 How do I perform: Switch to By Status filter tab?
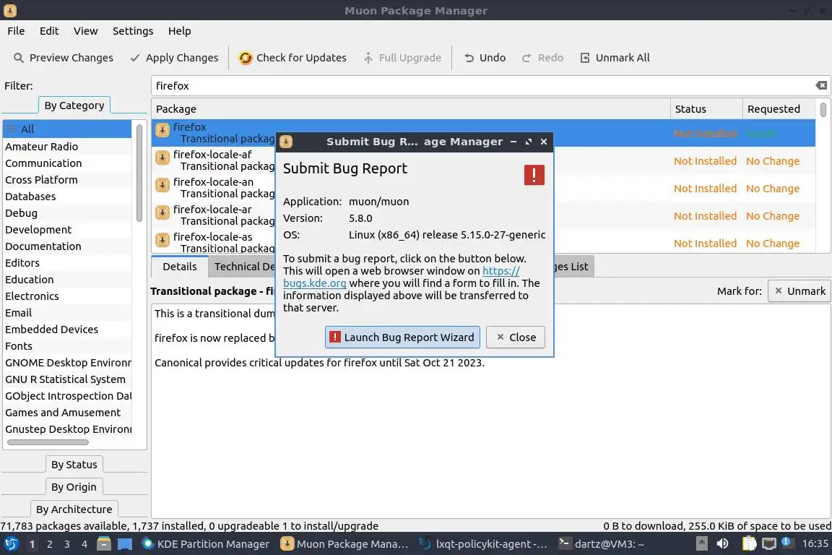[x=74, y=464]
